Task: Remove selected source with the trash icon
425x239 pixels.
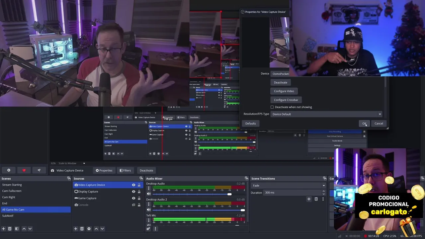Action: coord(82,229)
